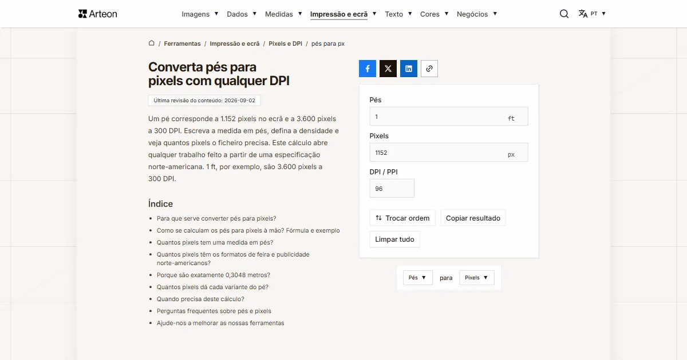Open the target unit Pixels dropdown
687x360 pixels.
click(x=476, y=278)
